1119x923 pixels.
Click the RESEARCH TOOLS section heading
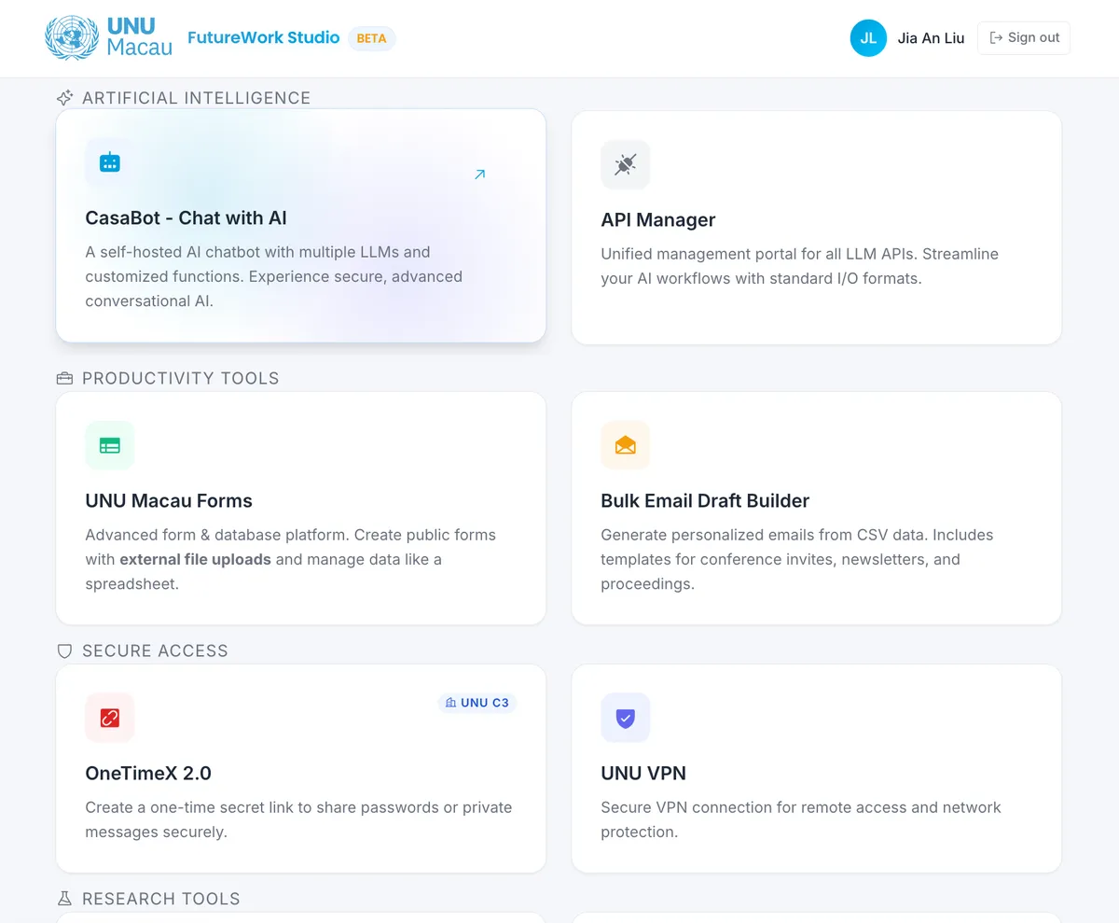161,899
